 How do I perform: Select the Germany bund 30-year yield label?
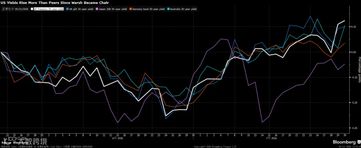[148, 9]
